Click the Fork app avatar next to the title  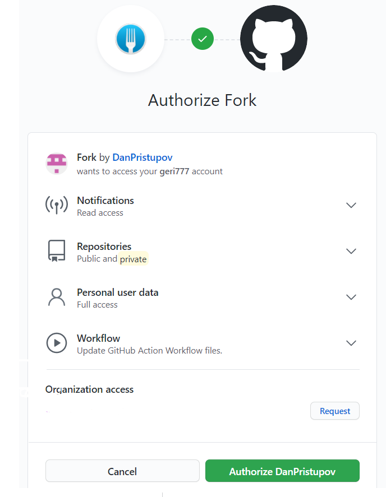56,161
